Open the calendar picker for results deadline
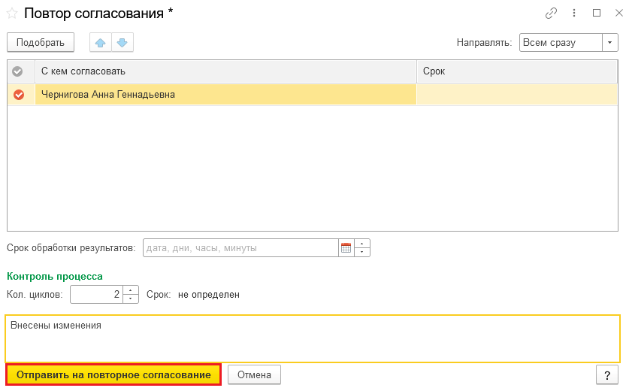 point(346,247)
